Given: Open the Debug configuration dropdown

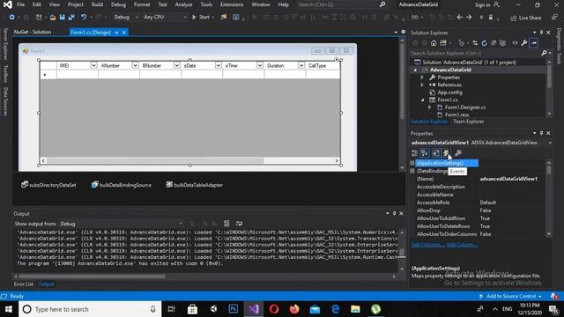Looking at the screenshot, I should pyautogui.click(x=125, y=17).
